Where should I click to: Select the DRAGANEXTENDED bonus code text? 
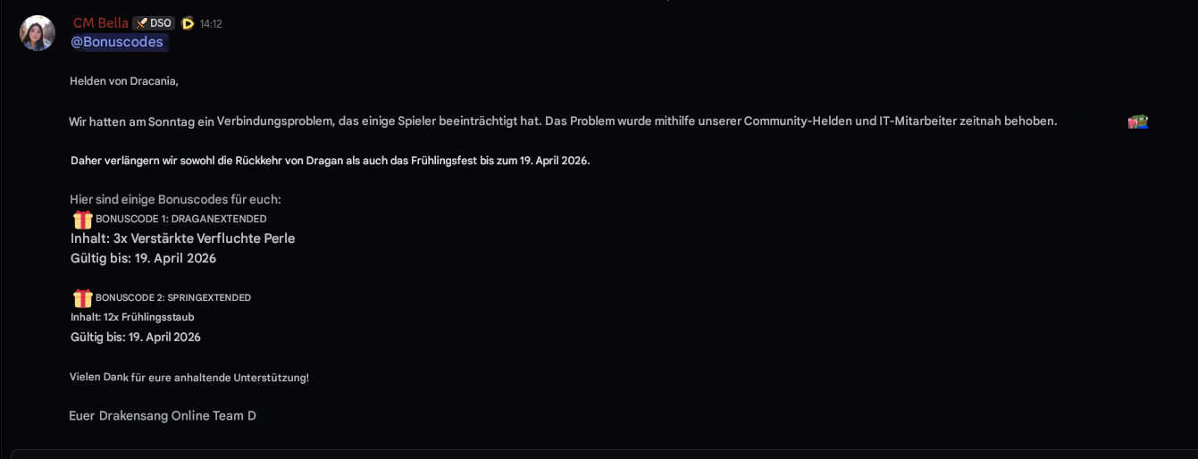pos(220,219)
